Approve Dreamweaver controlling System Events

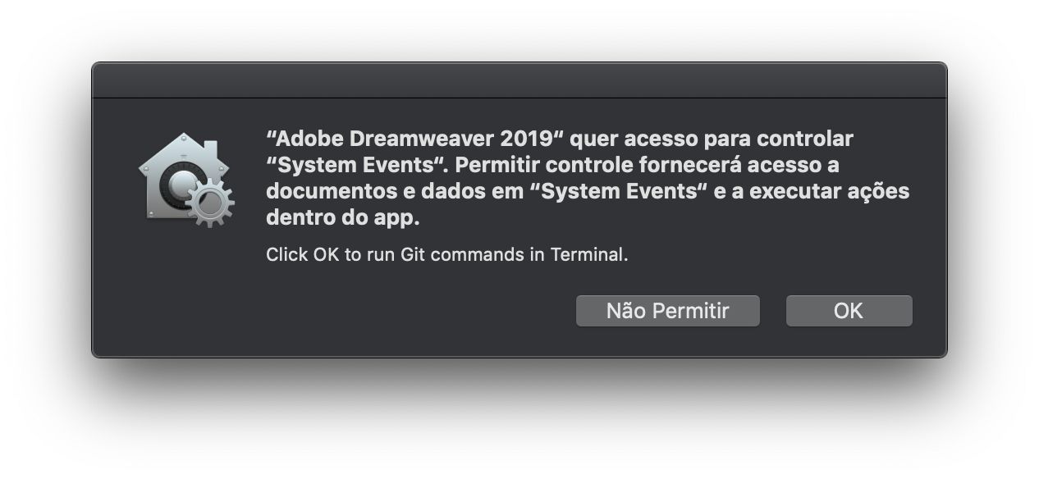point(849,310)
